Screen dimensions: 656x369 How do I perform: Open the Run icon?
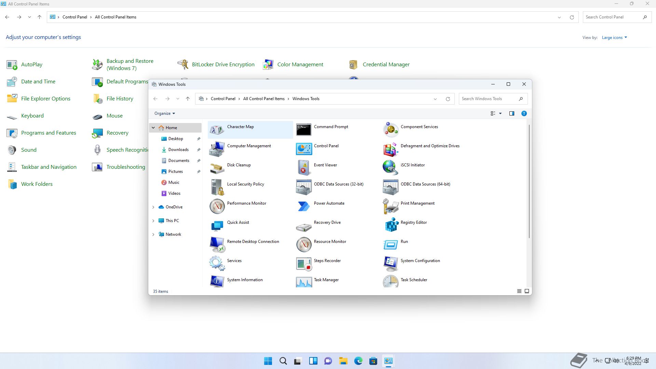coord(391,245)
